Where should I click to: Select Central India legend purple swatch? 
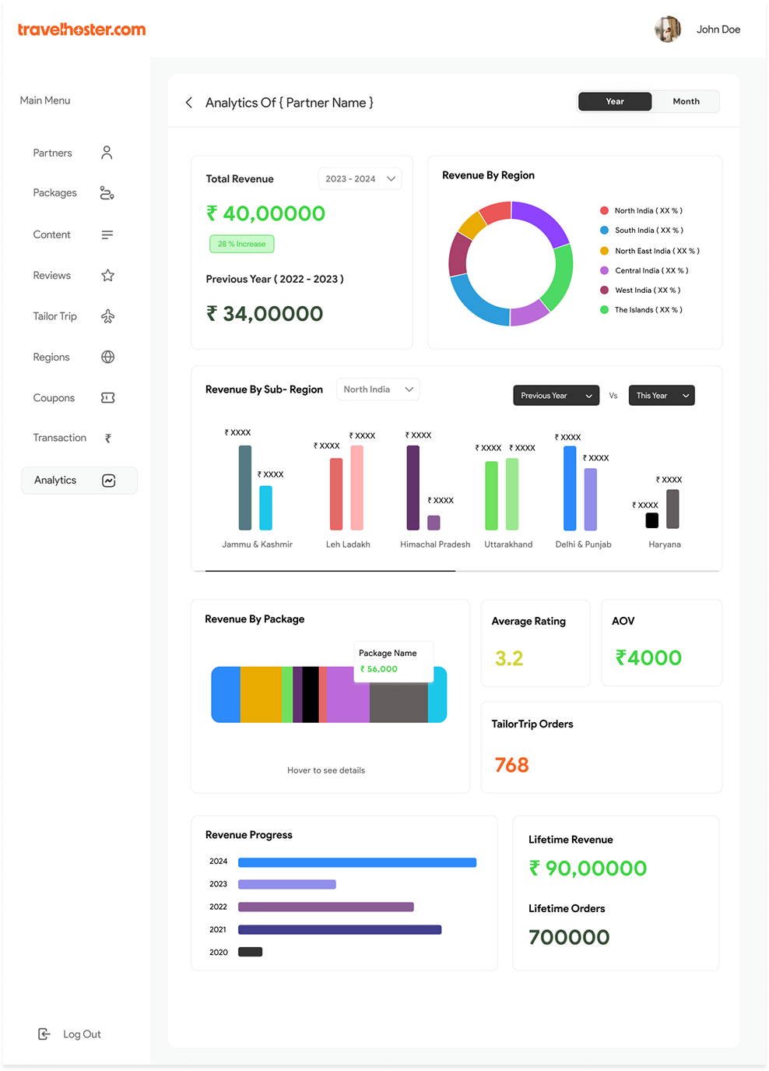604,270
